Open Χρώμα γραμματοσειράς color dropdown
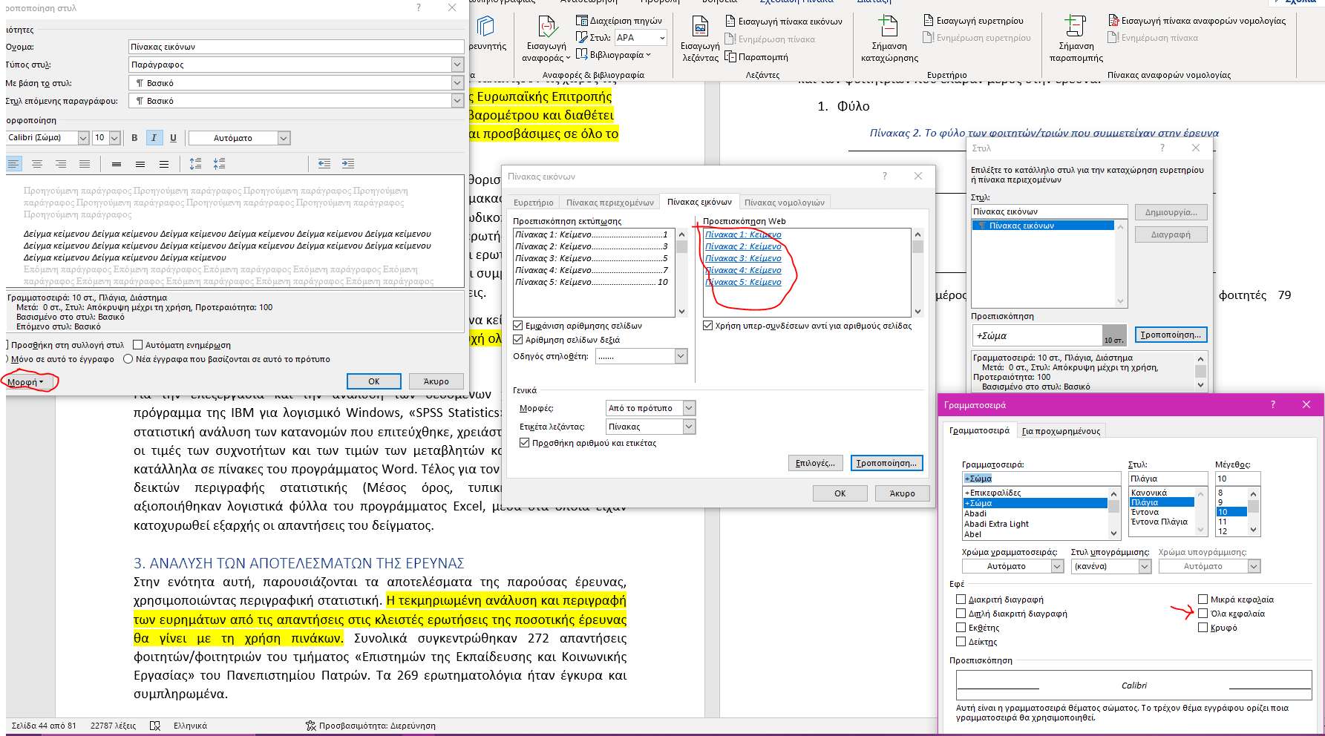1325x736 pixels. click(1058, 566)
